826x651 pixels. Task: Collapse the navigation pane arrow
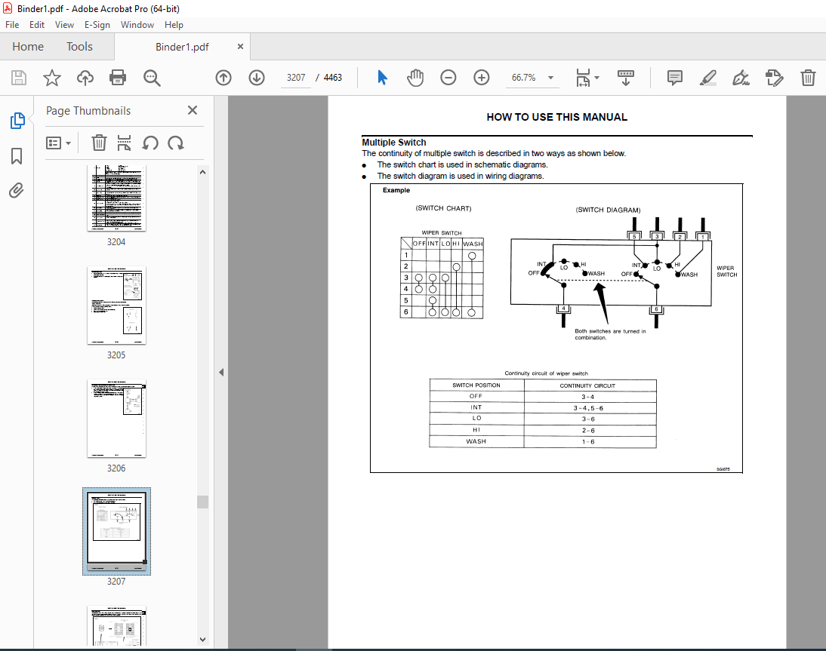pos(221,372)
